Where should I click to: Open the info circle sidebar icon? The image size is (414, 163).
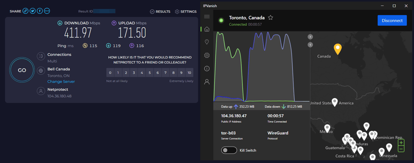[x=207, y=69]
